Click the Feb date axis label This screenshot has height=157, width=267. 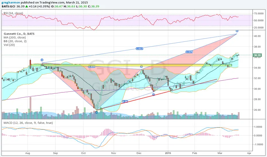195,153
